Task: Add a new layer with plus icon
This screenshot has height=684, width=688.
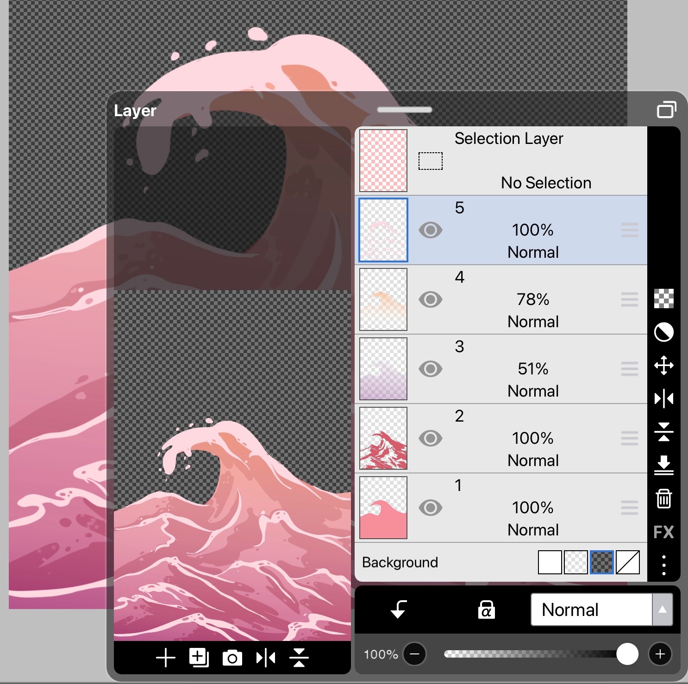Action: pos(166,658)
